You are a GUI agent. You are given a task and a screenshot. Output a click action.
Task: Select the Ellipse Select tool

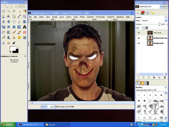point(9,11)
